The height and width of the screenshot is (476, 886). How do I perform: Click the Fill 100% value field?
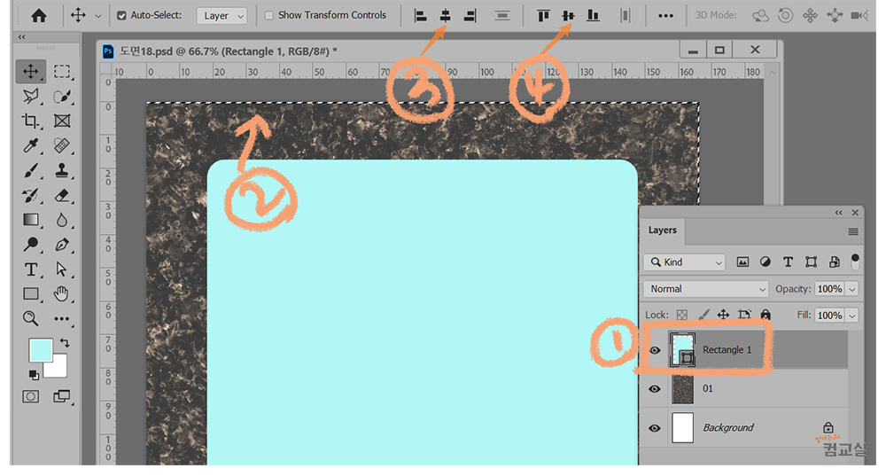click(829, 316)
